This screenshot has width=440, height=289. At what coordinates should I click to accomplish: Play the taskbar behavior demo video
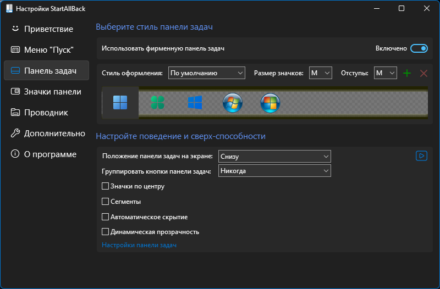tap(421, 156)
